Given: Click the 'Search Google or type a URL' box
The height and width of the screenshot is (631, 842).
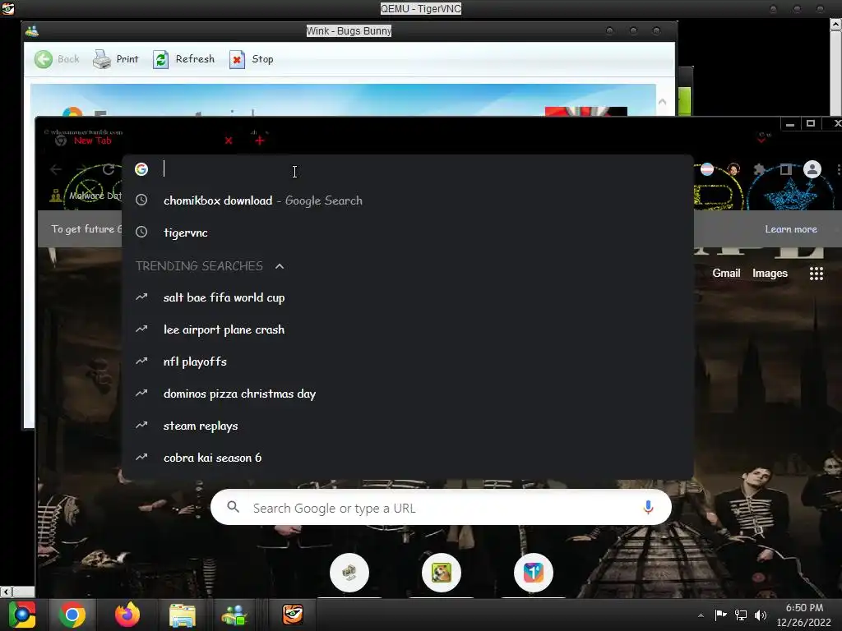Looking at the screenshot, I should pos(441,507).
